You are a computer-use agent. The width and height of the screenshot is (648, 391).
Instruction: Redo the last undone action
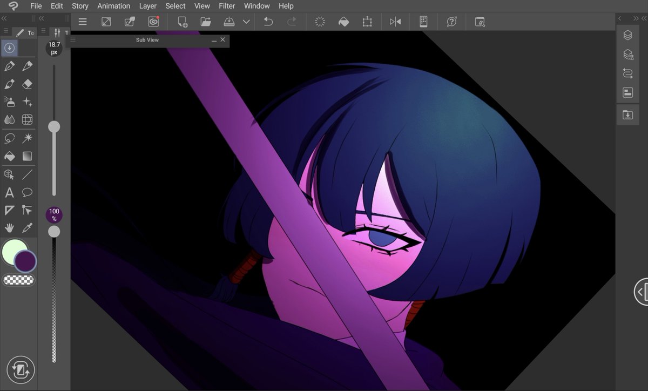(292, 22)
